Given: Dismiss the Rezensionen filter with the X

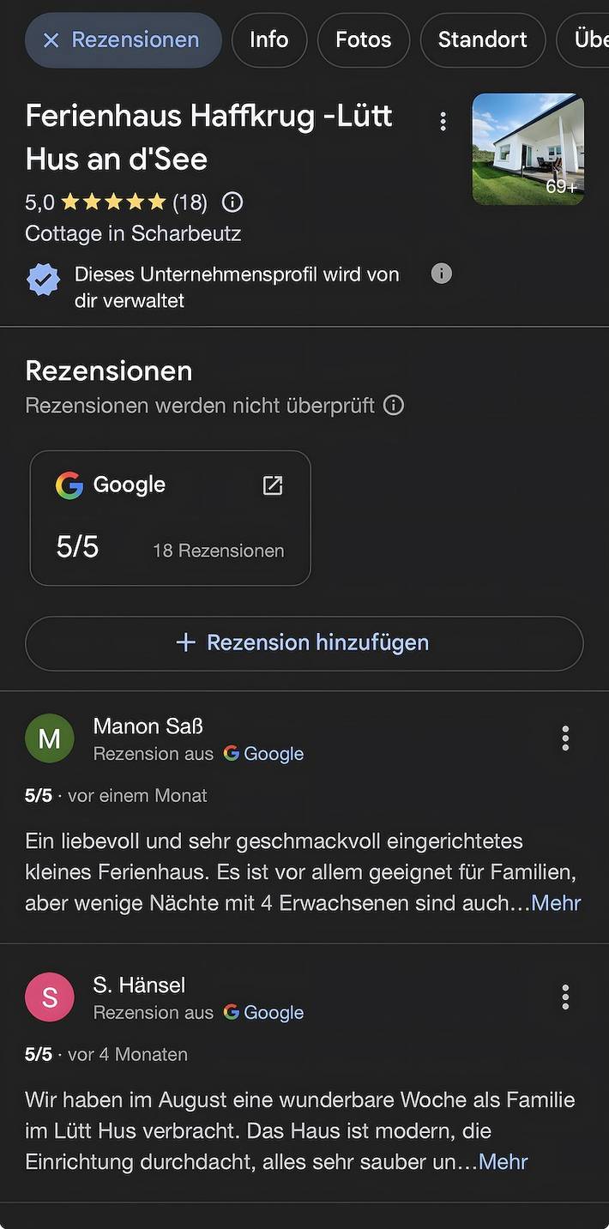Looking at the screenshot, I should pyautogui.click(x=51, y=39).
